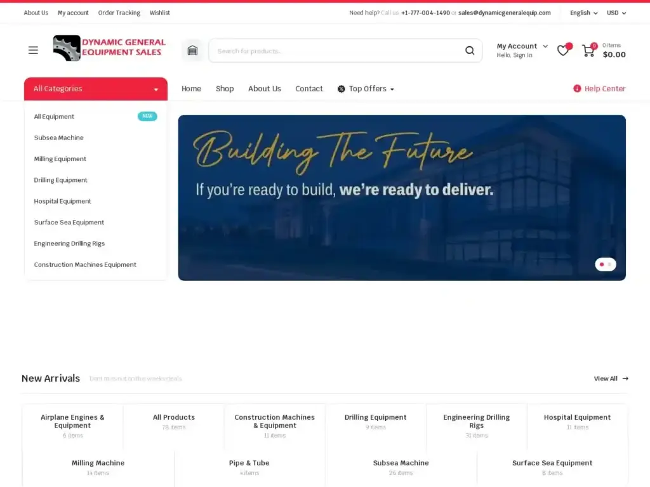Image resolution: width=650 pixels, height=487 pixels.
Task: Click the View All link
Action: 611,379
